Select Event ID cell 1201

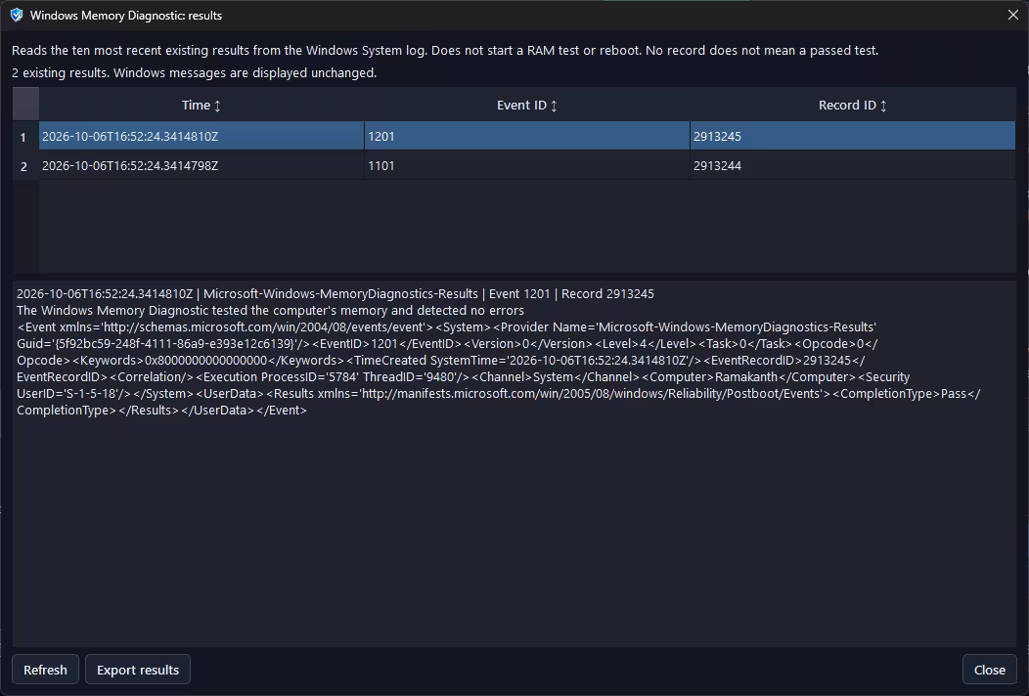527,137
